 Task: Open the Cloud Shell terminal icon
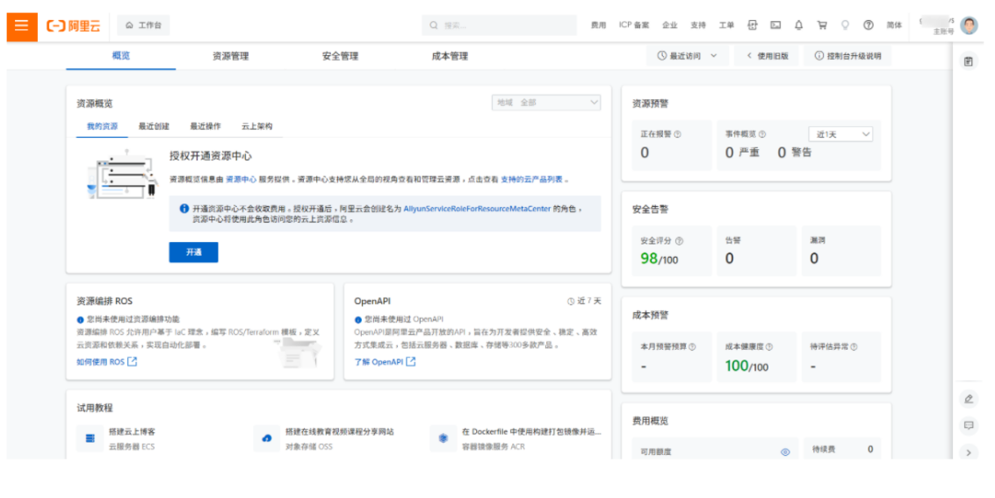[x=775, y=25]
